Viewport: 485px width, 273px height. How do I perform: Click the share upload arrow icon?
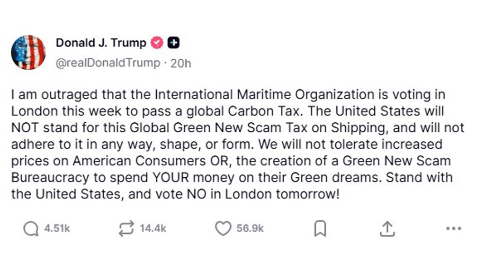(x=387, y=229)
